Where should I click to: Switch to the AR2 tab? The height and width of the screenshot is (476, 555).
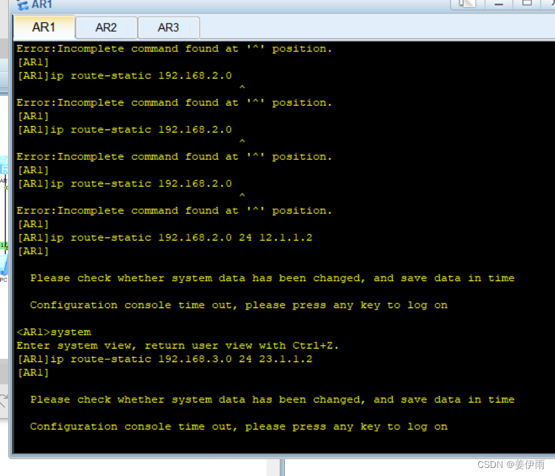click(106, 28)
